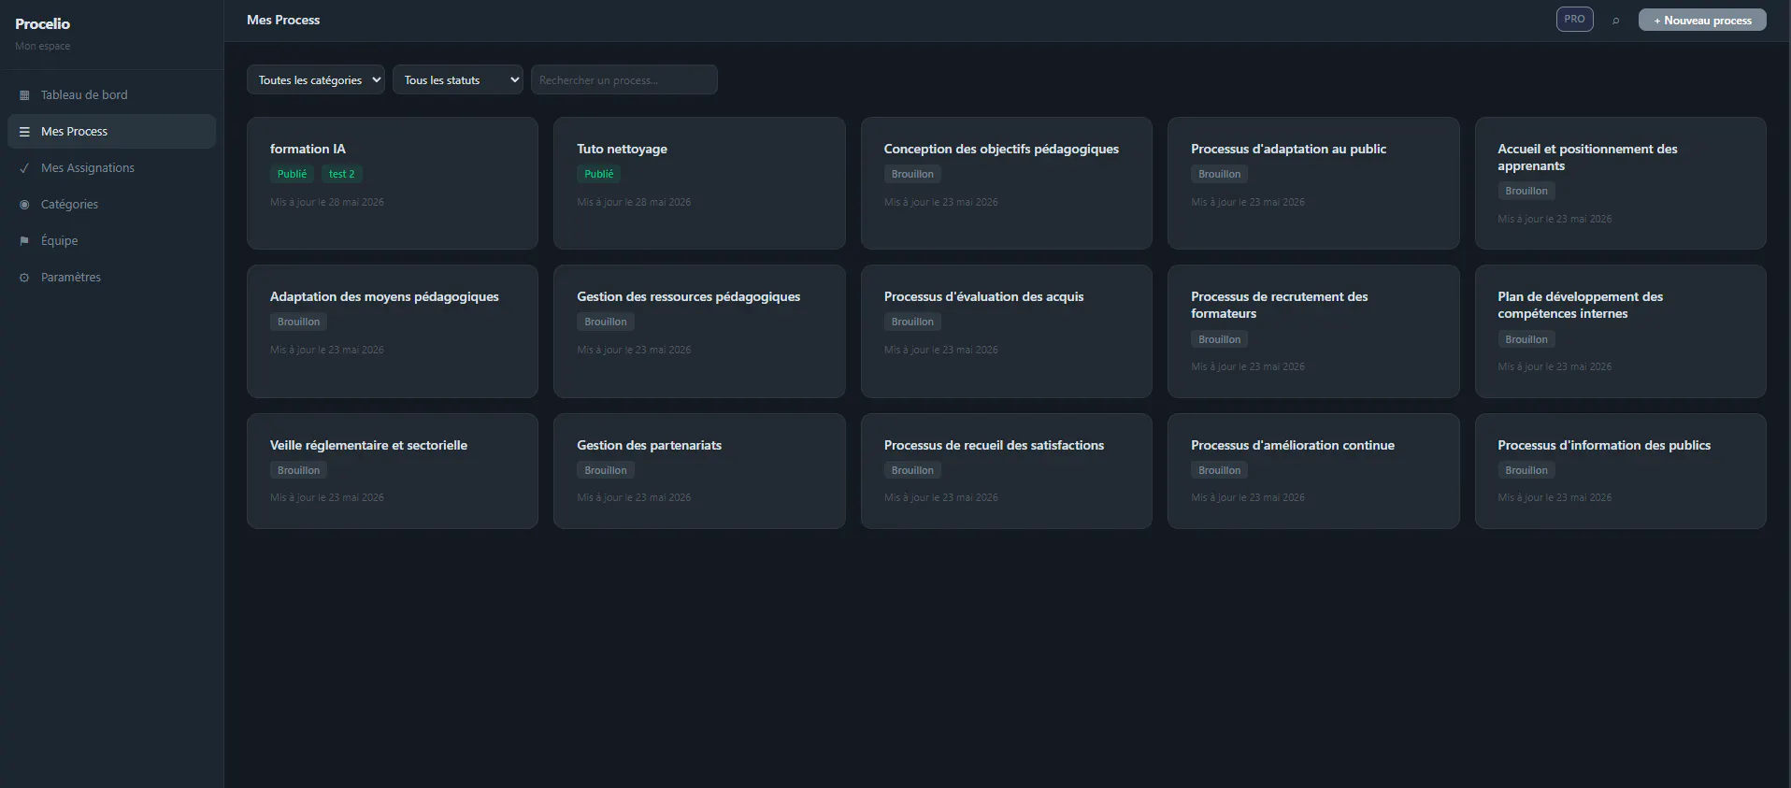Click update date on Tuto nettoyage card
The width and height of the screenshot is (1791, 788).
pyautogui.click(x=634, y=202)
